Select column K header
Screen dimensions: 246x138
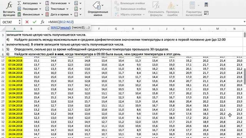184,29
